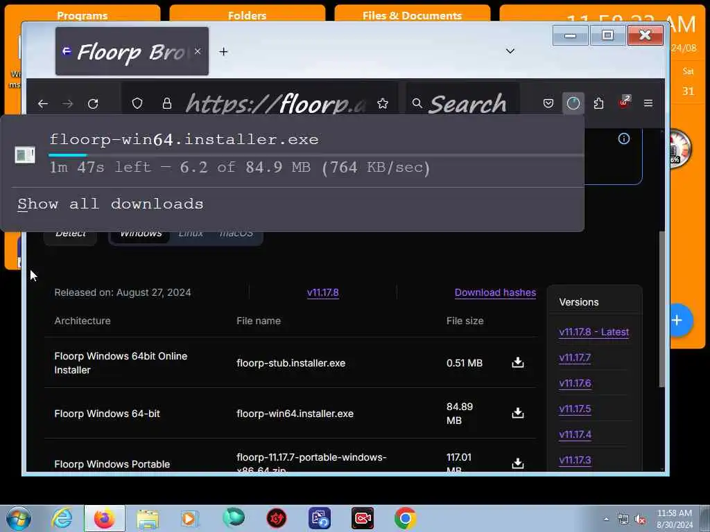Viewport: 710px width, 532px height.
Task: Open a new tab with plus button
Action: tap(223, 51)
